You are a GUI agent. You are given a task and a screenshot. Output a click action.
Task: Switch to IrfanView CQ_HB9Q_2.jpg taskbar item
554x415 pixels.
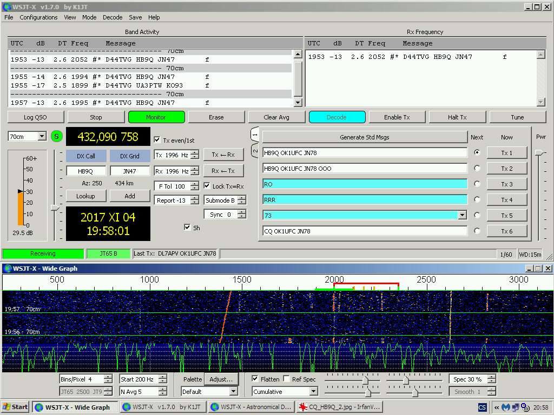tap(339, 407)
